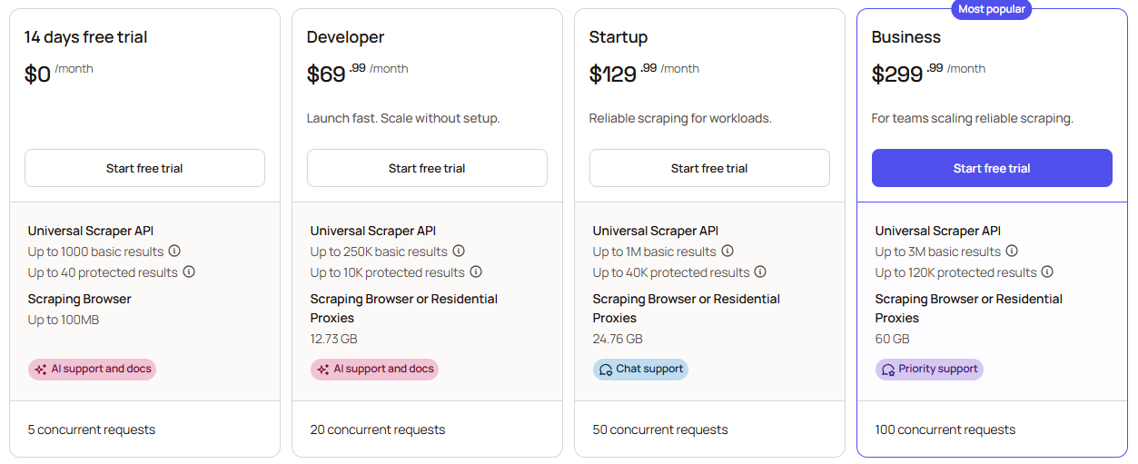The height and width of the screenshot is (464, 1138).
Task: Click the Business plan heading
Action: click(905, 37)
